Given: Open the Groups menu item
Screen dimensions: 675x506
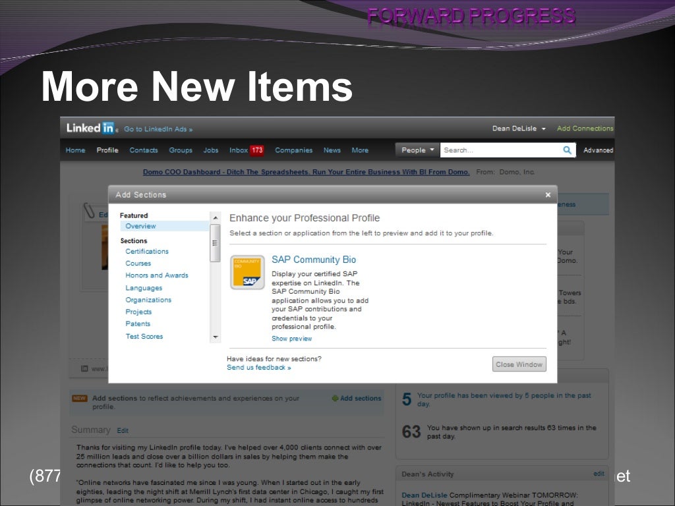Looking at the screenshot, I should 181,150.
